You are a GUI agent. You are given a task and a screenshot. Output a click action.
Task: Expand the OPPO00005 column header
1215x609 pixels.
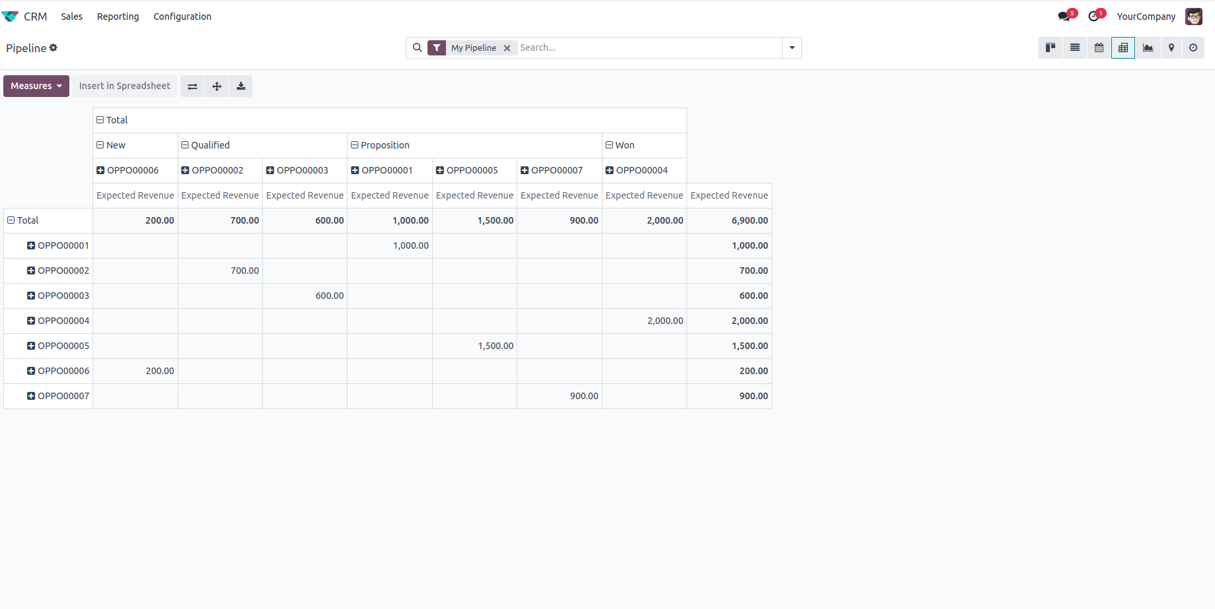coord(475,170)
